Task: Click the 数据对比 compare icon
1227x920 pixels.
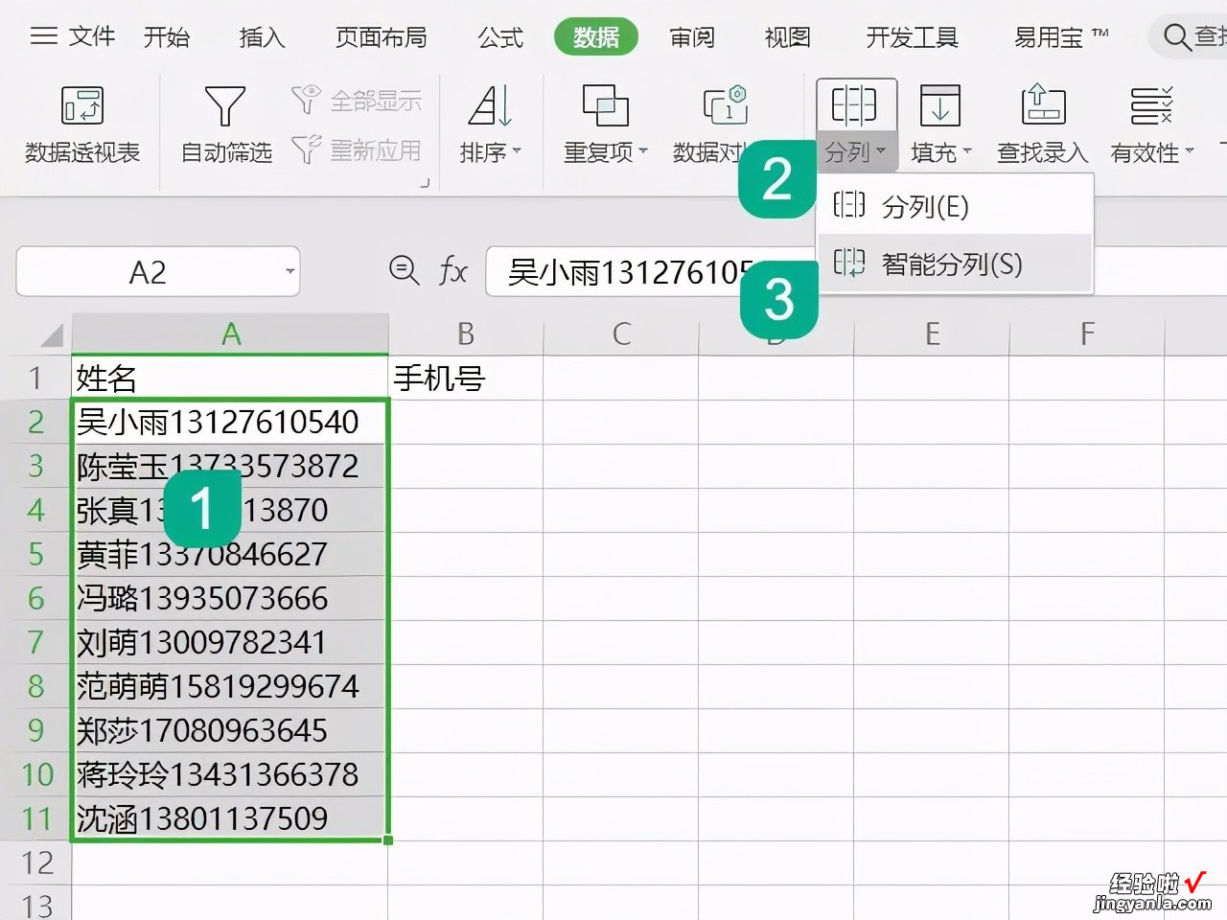Action: tap(726, 105)
